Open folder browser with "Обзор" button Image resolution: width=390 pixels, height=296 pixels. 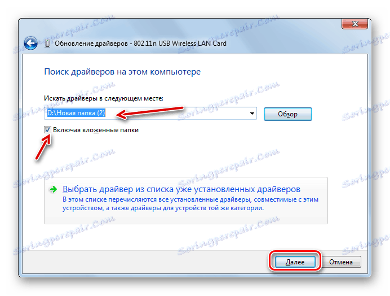[288, 114]
